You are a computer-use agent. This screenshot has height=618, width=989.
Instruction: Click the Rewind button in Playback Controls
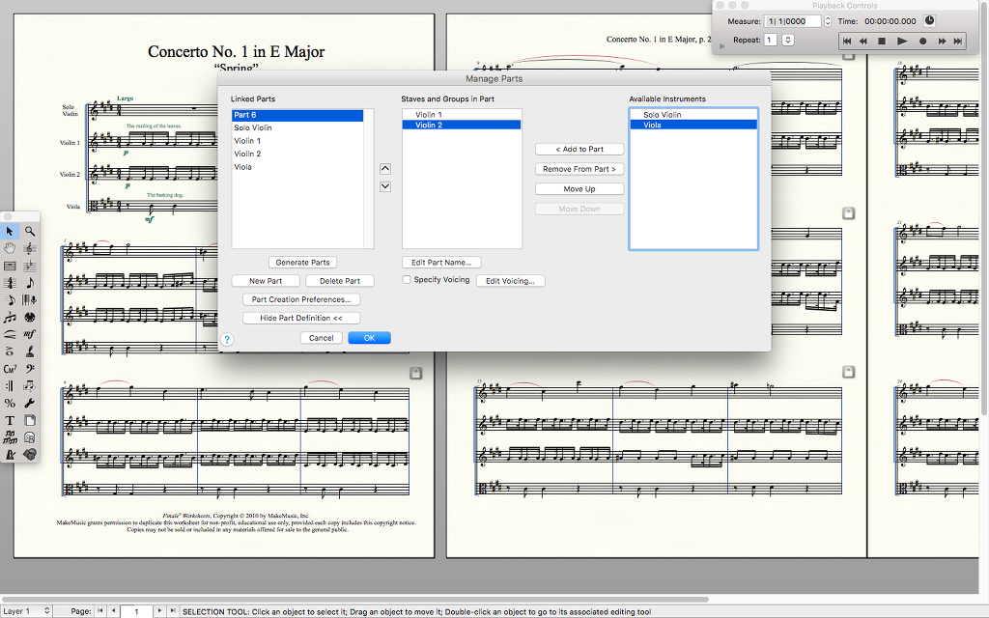pos(863,41)
